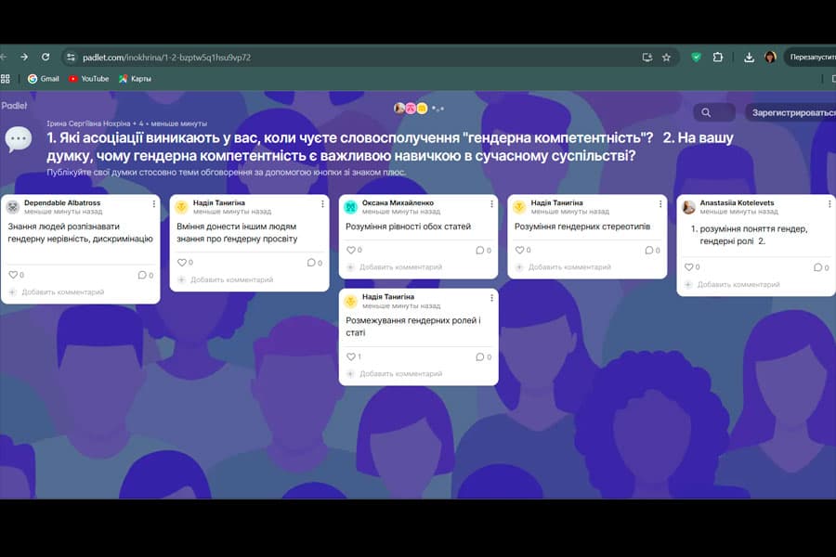Click the name Anastasiia Kotelevets
The height and width of the screenshot is (557, 836).
pos(737,202)
